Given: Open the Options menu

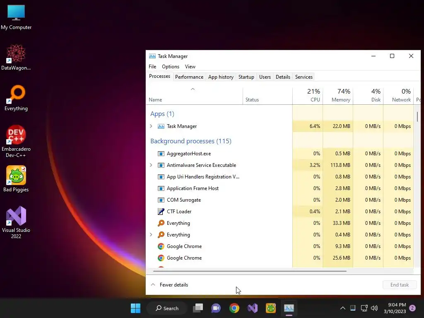Looking at the screenshot, I should click(170, 67).
